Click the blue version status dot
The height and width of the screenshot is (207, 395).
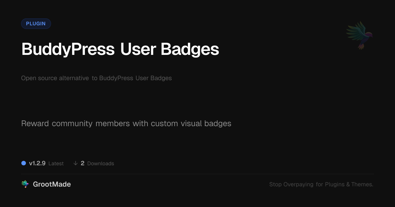coord(24,163)
